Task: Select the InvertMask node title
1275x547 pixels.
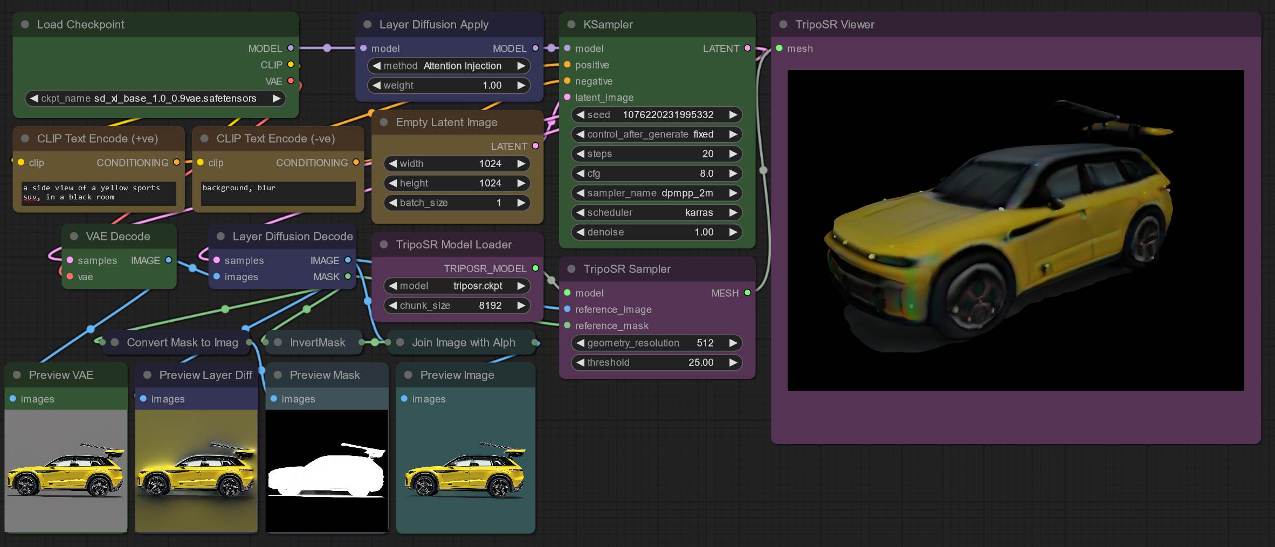Action: pos(317,342)
